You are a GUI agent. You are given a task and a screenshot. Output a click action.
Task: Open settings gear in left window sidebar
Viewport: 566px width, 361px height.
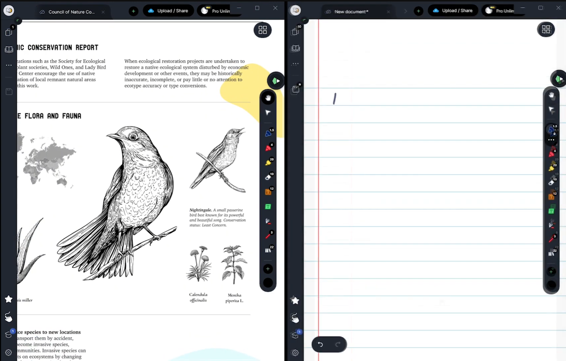click(x=9, y=353)
